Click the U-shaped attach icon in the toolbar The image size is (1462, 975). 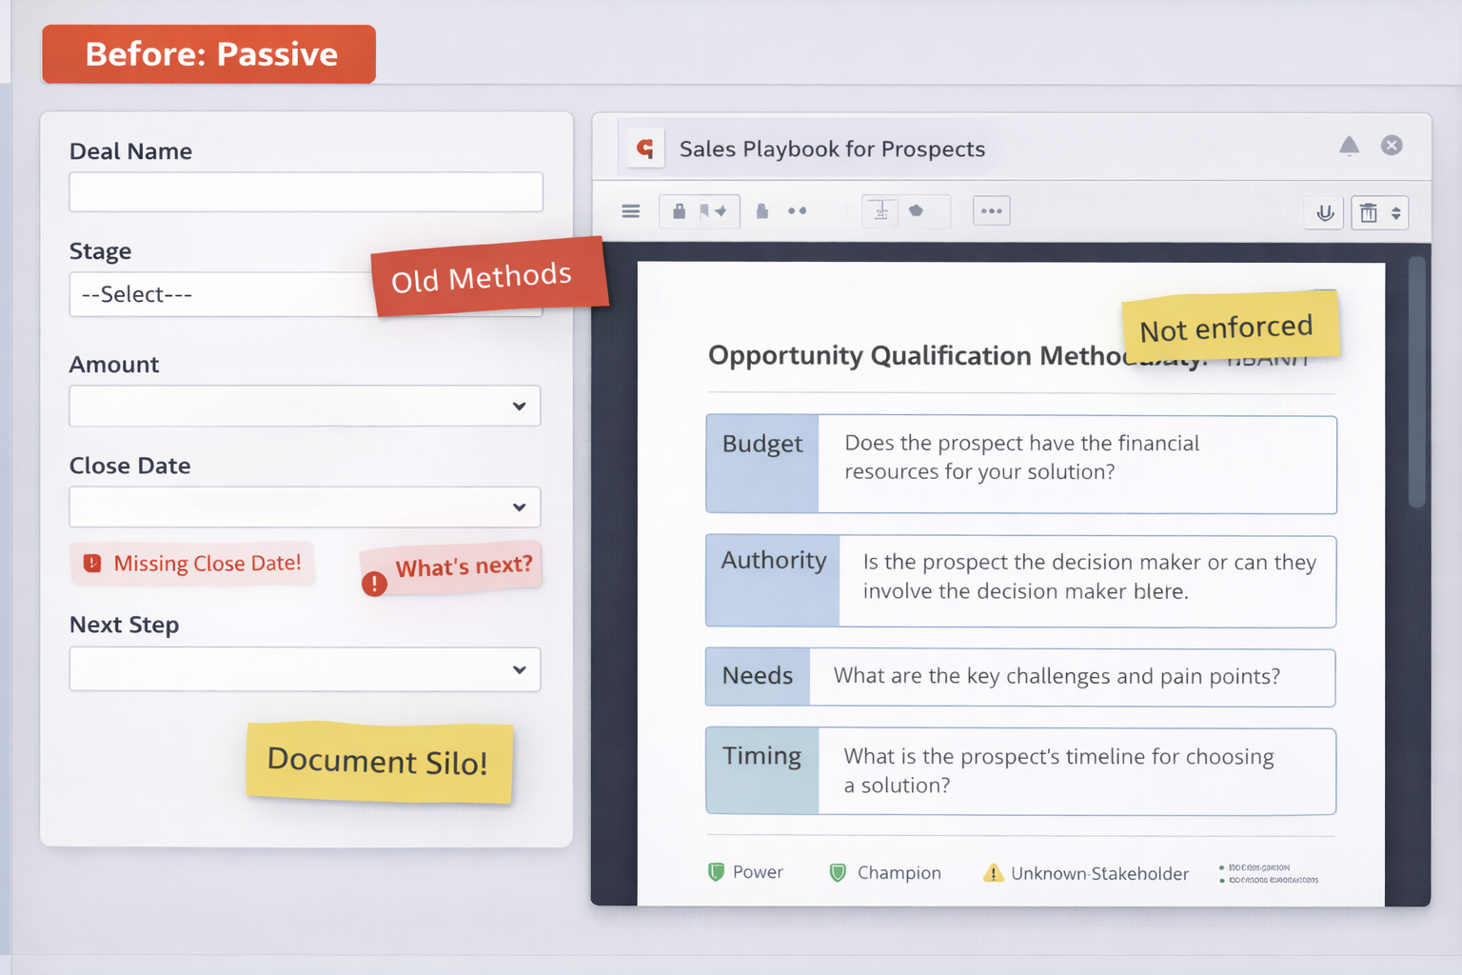pyautogui.click(x=1324, y=213)
